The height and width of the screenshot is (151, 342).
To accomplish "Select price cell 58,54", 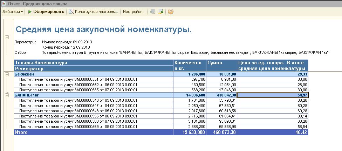I will (x=273, y=127).
